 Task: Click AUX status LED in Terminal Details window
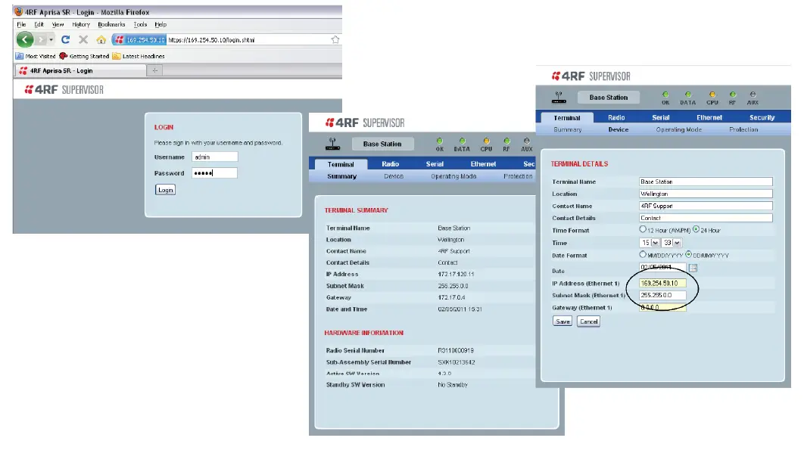pos(753,95)
